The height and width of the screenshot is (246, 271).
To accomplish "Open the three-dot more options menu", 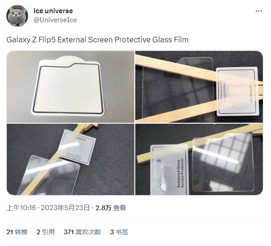I will 259,11.
